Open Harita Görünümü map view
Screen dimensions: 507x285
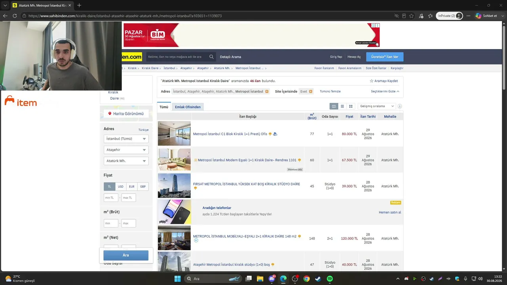[x=126, y=114]
